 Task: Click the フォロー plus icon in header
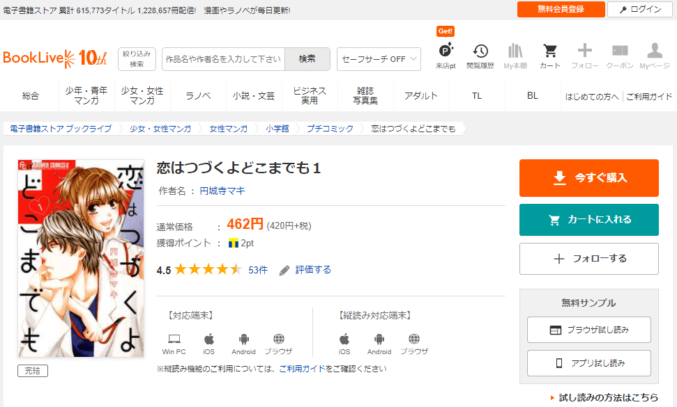click(584, 56)
